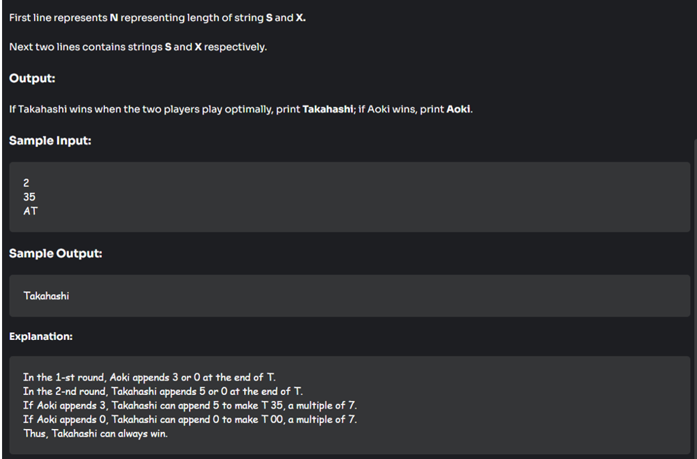The width and height of the screenshot is (697, 459).
Task: Click the 'Sample Output:' heading
Action: click(56, 254)
